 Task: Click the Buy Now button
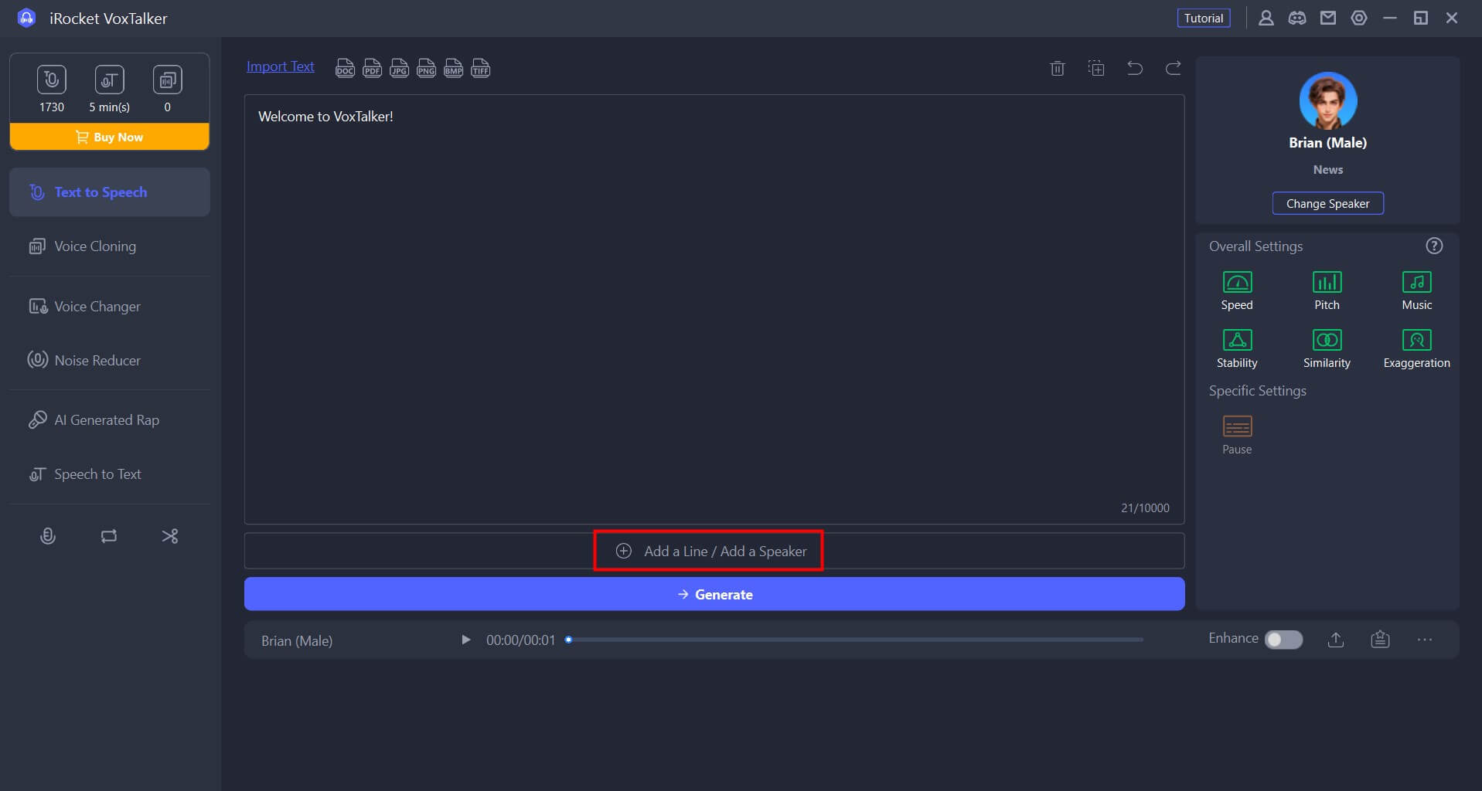tap(109, 137)
